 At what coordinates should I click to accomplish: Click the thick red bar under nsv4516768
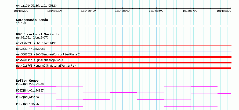tap(124, 68)
